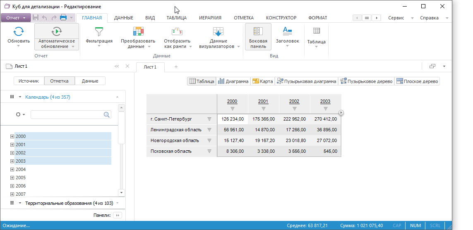The width and height of the screenshot is (473, 230).
Task: Collapse side panel with double chevron
Action: [117, 66]
